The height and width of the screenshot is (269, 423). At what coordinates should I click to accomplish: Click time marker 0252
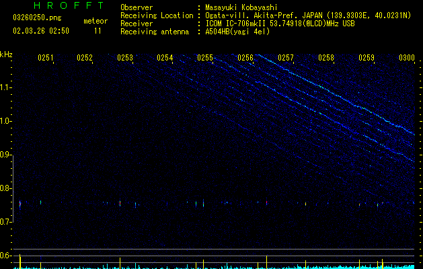85,58
